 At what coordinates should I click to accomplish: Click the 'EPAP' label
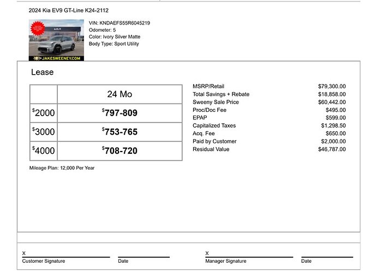200,118
